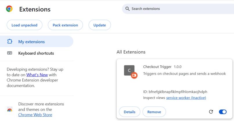Click the version number 1.0.0
The height and width of the screenshot is (121, 234).
(178, 67)
